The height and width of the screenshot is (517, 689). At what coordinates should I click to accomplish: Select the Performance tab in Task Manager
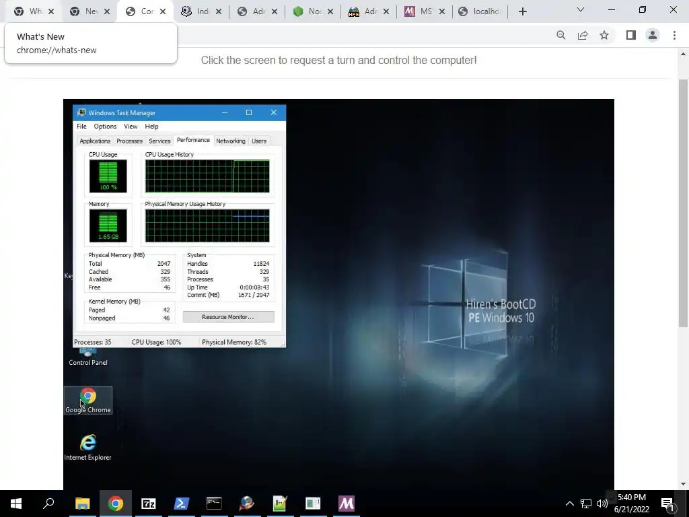pos(193,140)
